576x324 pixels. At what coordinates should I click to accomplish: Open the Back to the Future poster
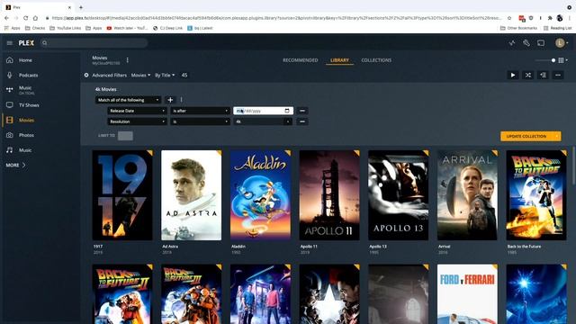tap(536, 195)
